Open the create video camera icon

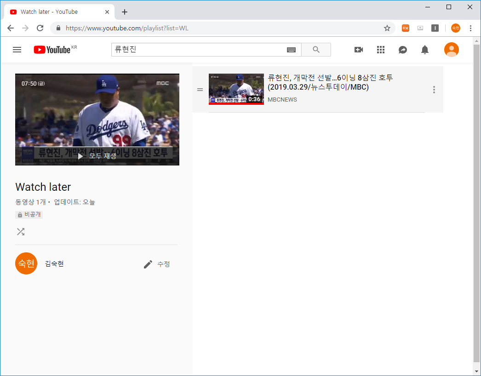tap(359, 50)
